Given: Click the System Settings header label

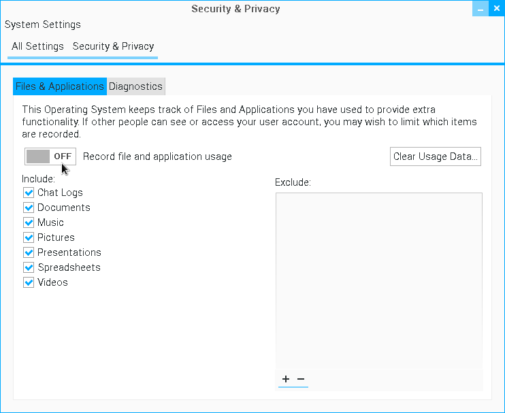Looking at the screenshot, I should [43, 24].
